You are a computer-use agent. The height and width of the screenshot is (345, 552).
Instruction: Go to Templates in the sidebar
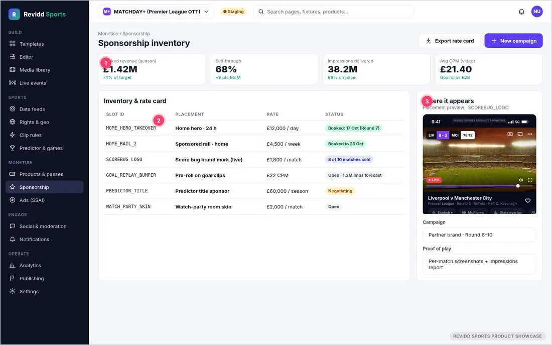tap(44, 44)
